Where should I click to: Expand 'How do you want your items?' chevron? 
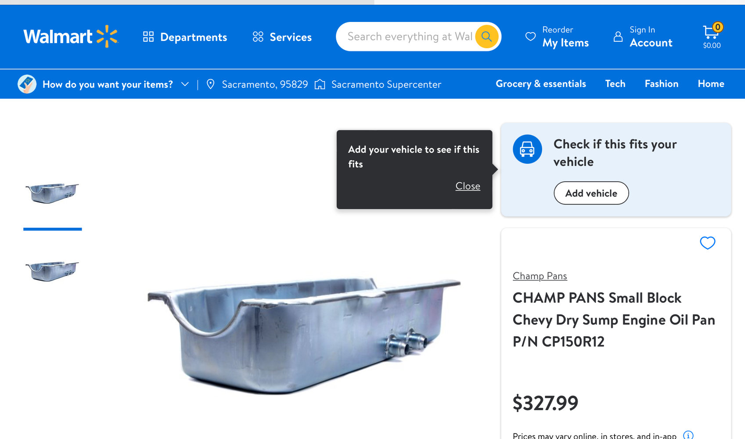point(185,84)
